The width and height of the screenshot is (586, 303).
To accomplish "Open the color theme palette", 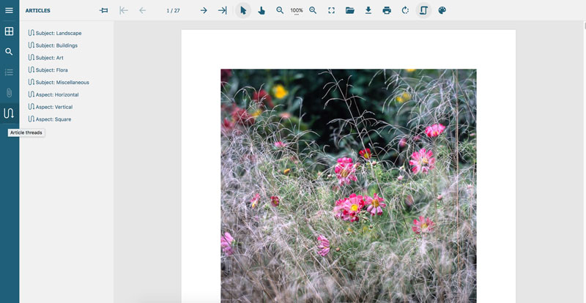I will click(x=442, y=10).
